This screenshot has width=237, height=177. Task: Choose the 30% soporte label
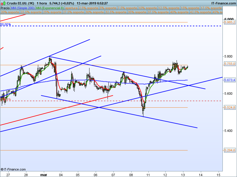pyautogui.click(x=95, y=12)
